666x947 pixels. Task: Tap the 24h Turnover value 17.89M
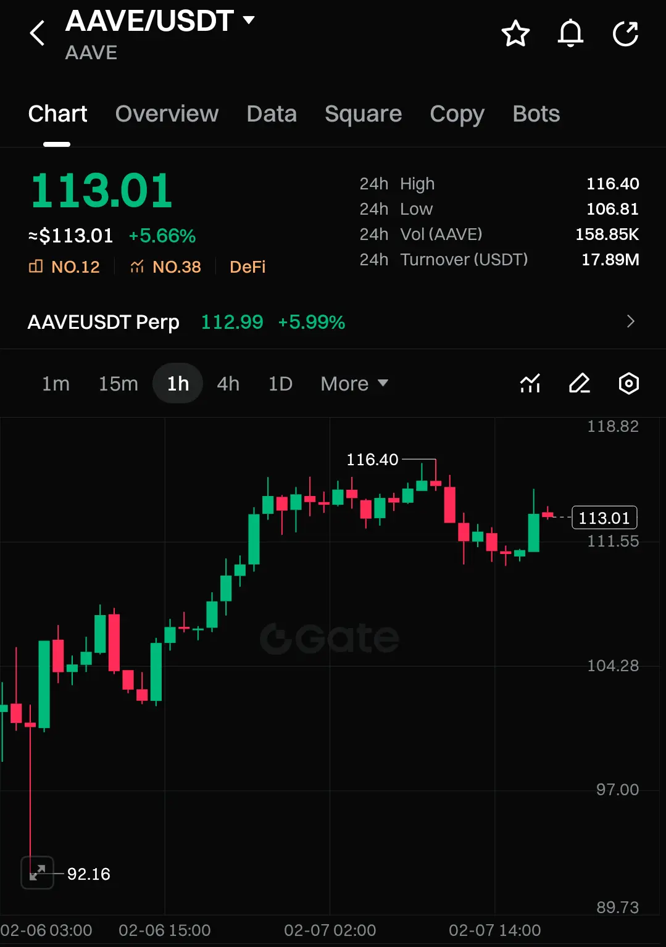click(610, 260)
